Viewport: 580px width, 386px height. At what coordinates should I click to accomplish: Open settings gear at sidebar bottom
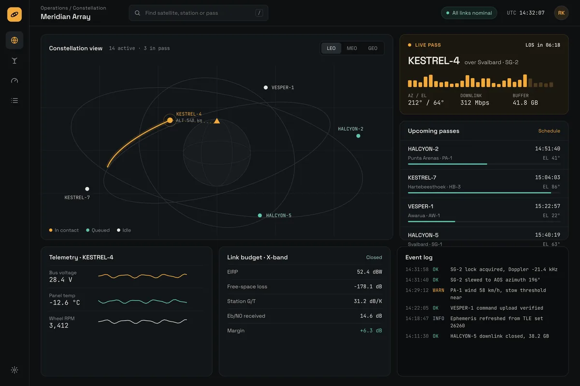14,370
